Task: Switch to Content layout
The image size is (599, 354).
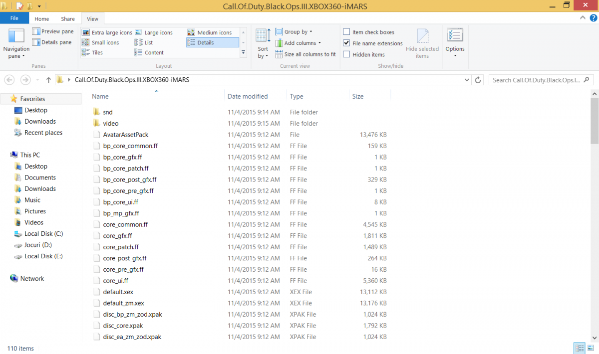Action: click(150, 52)
